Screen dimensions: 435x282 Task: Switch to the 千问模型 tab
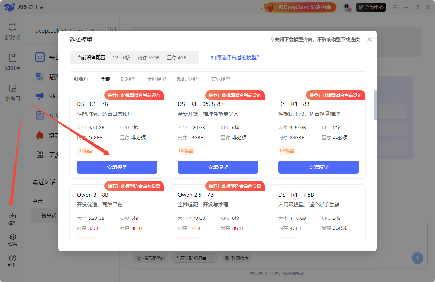pos(157,79)
